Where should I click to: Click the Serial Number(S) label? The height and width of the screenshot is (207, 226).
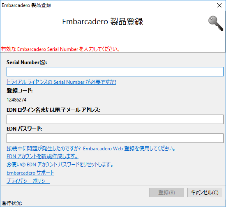27,62
